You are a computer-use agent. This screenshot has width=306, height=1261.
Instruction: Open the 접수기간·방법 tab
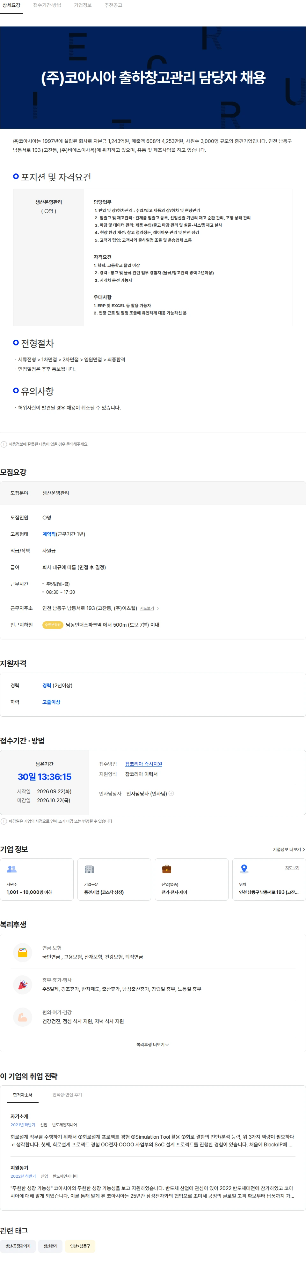pos(47,5)
